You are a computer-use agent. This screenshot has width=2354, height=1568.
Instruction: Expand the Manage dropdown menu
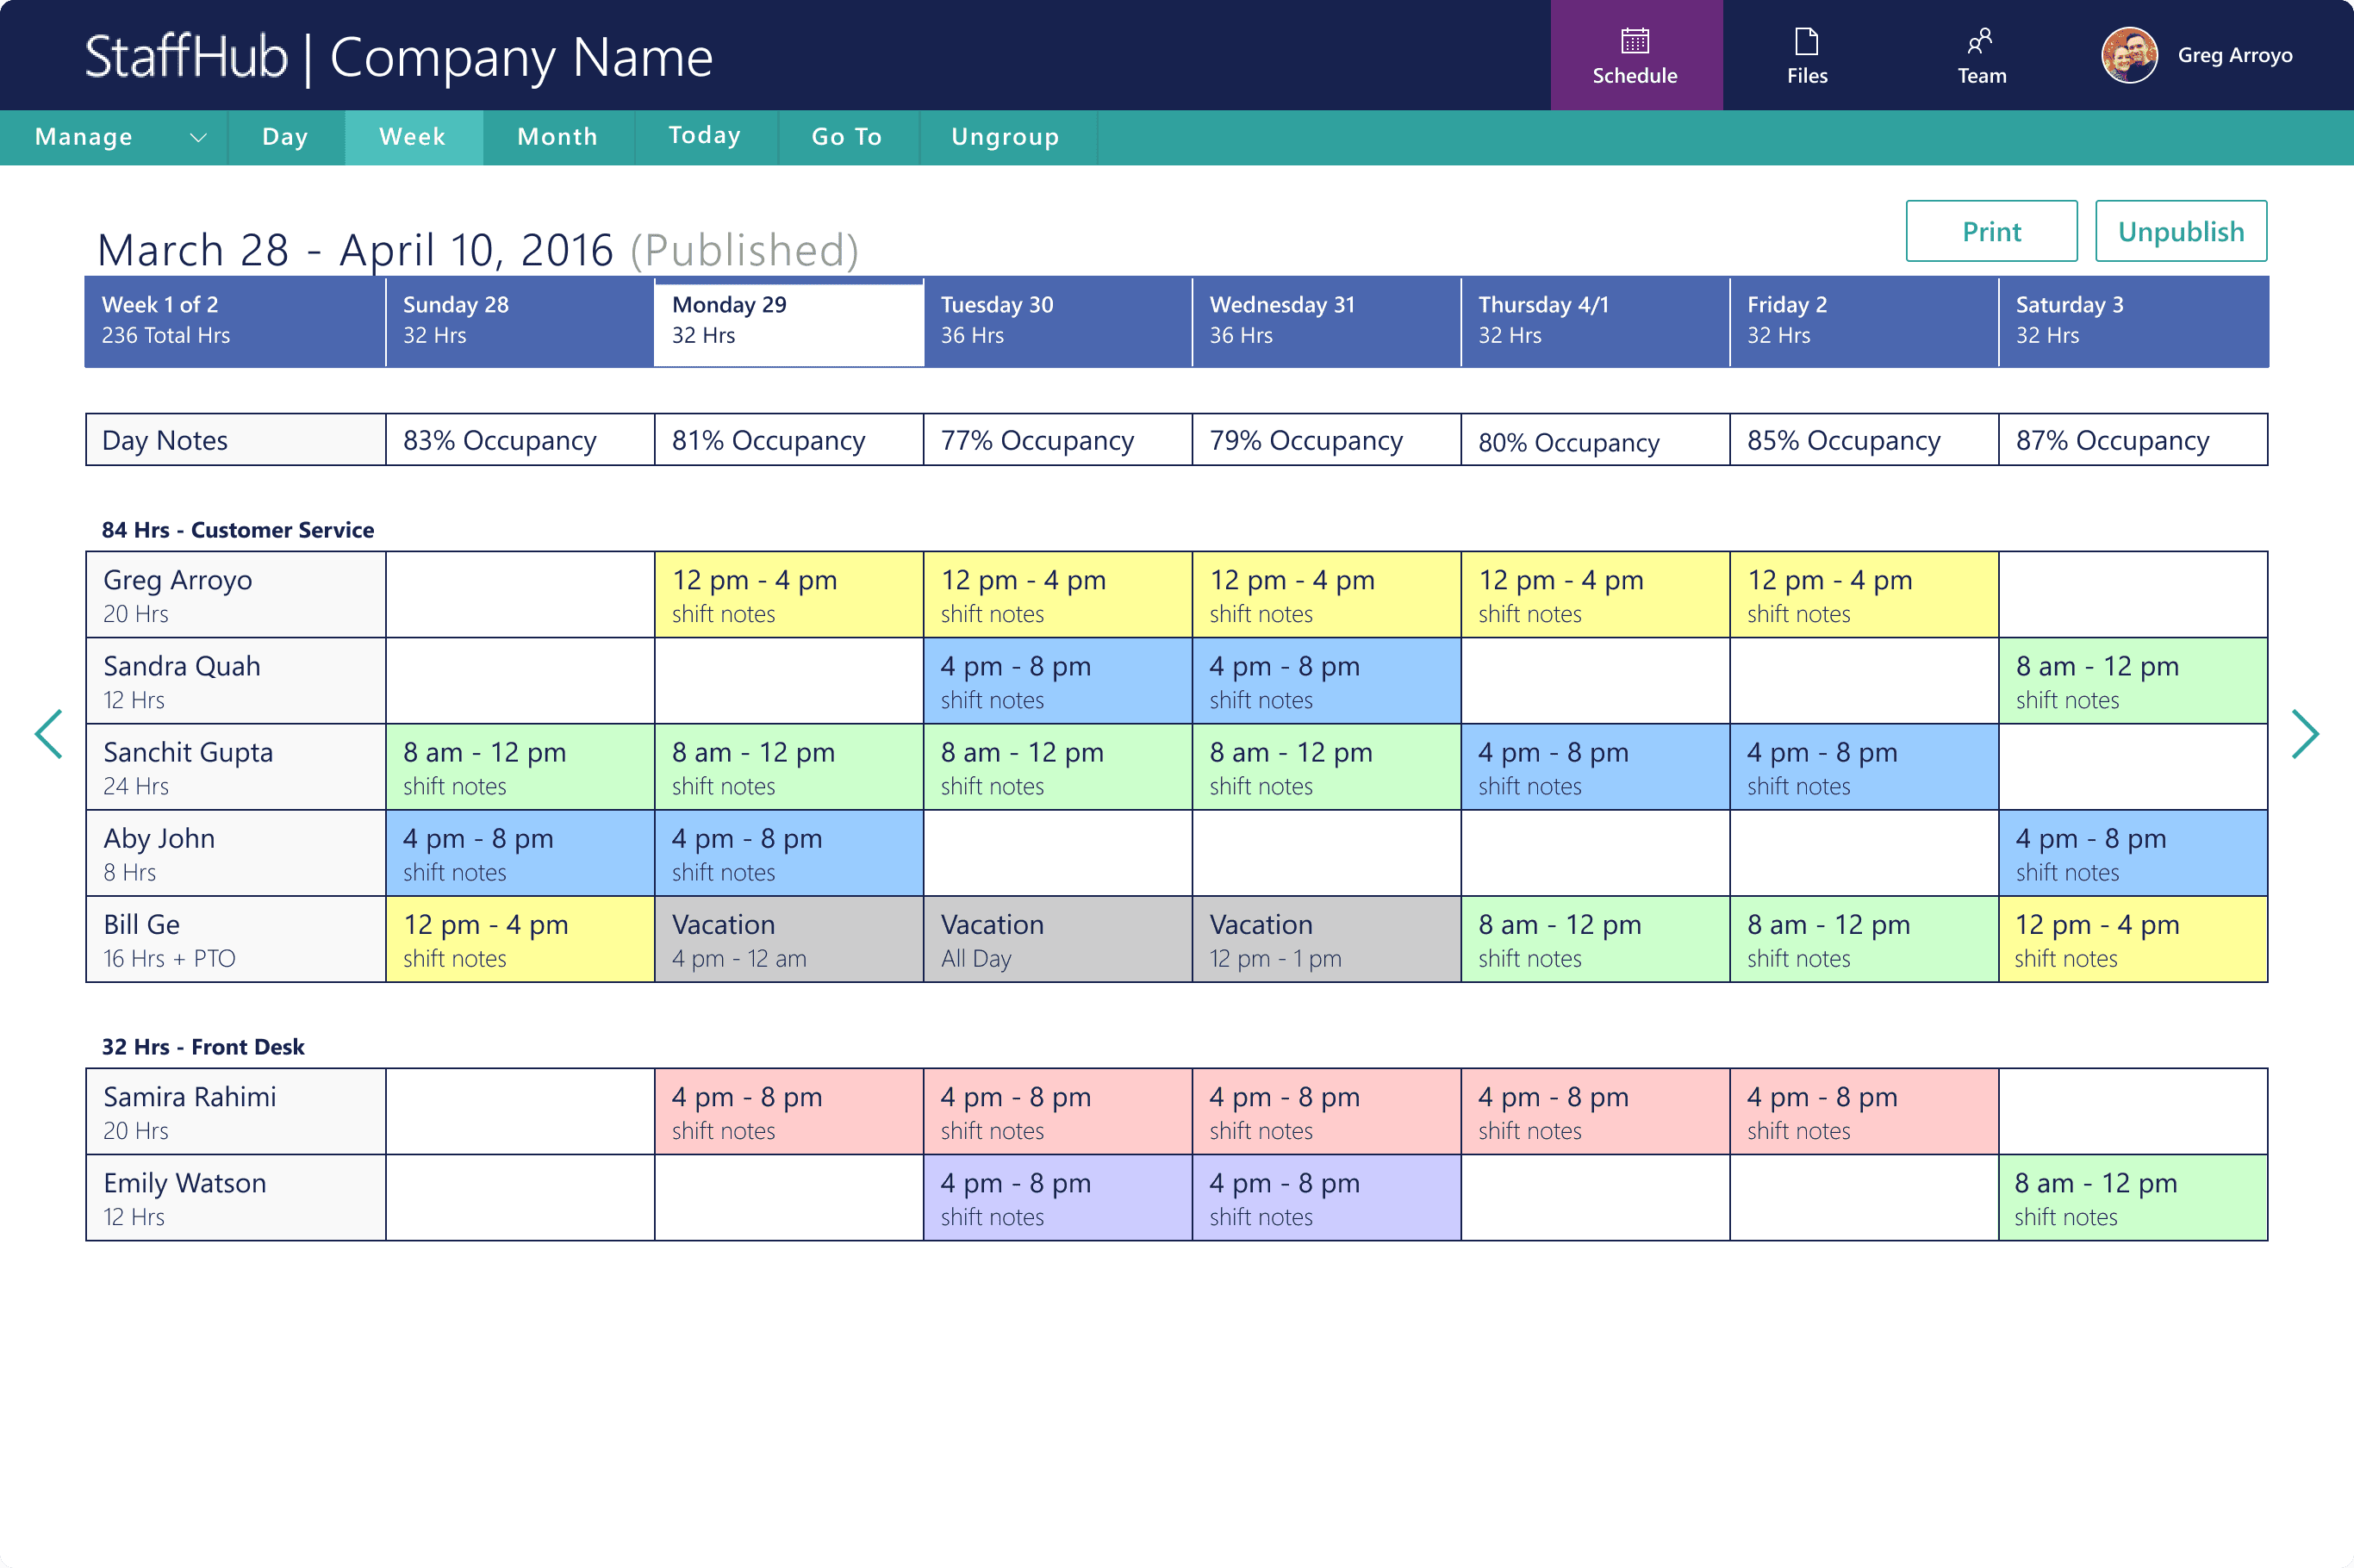tap(114, 137)
